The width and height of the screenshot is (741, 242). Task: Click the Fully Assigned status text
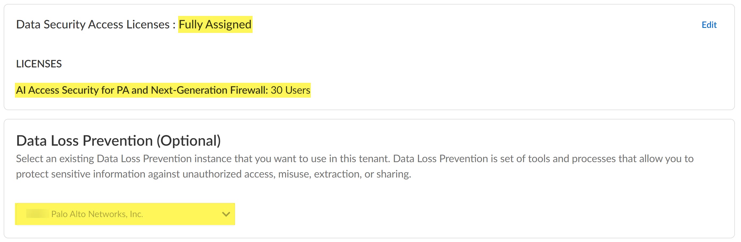click(x=215, y=25)
